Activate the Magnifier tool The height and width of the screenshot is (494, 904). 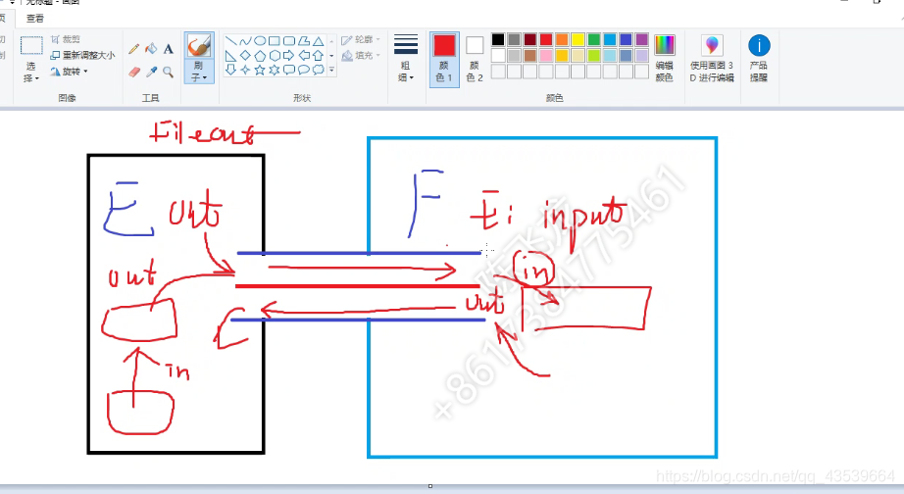coord(169,73)
